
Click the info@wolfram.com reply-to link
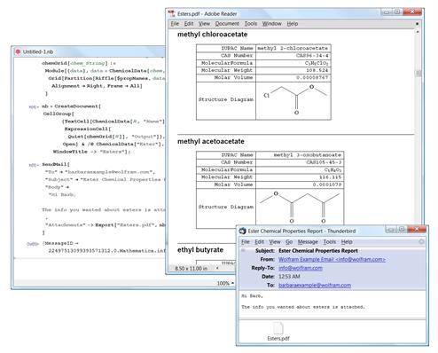click(x=301, y=268)
